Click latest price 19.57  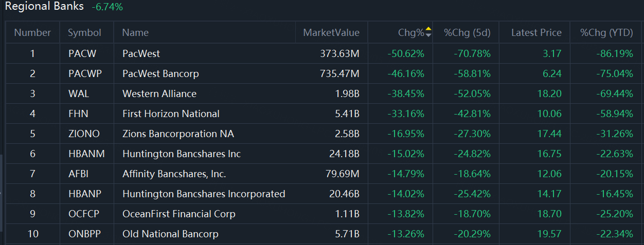click(x=549, y=234)
